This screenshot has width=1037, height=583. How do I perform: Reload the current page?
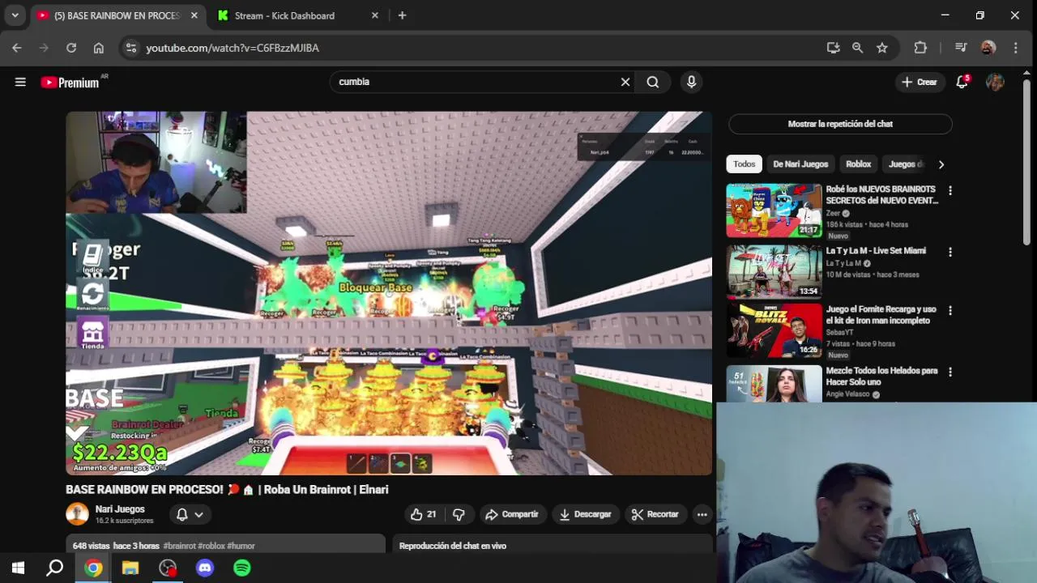click(71, 48)
